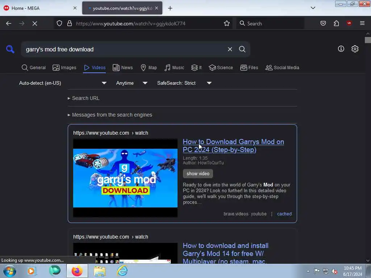Screen dimensions: 371x278
Task: Open the muted volume tray icon
Action: 334,271
